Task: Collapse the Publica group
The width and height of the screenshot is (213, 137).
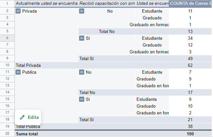Action: (x=18, y=72)
